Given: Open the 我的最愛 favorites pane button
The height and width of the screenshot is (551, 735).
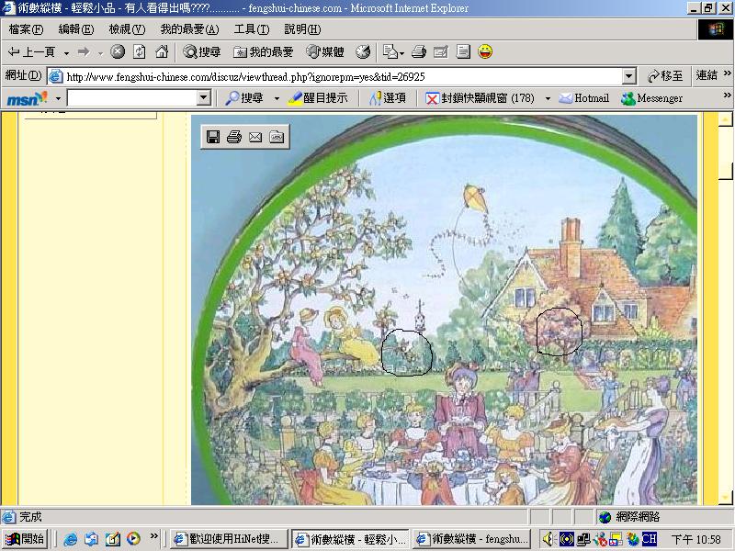Looking at the screenshot, I should pyautogui.click(x=264, y=51).
